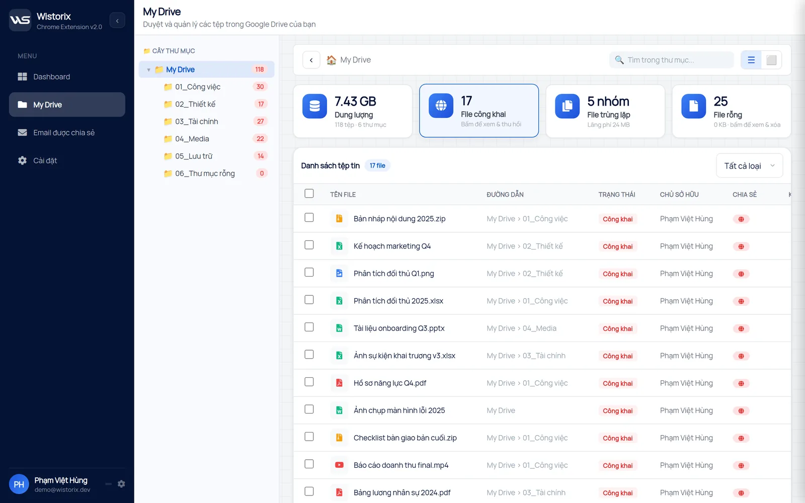Image resolution: width=805 pixels, height=503 pixels.
Task: Open the 5 nhóm File trùng lặp card
Action: click(605, 111)
